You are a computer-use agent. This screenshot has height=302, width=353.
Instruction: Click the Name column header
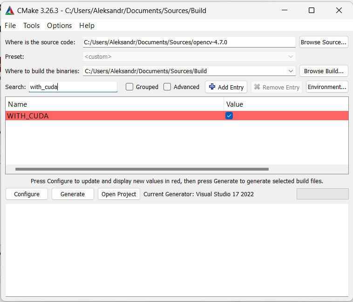pyautogui.click(x=115, y=104)
